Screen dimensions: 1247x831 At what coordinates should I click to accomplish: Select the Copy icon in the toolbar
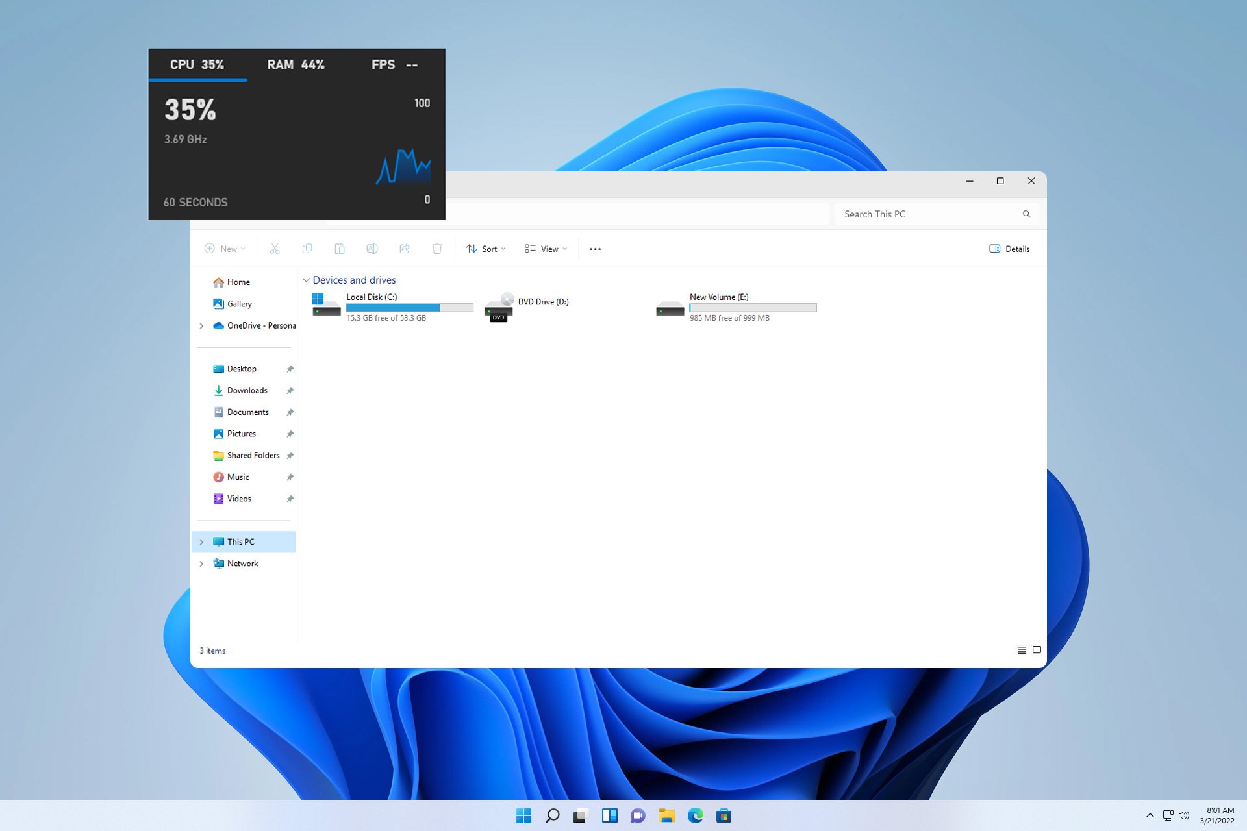tap(307, 249)
